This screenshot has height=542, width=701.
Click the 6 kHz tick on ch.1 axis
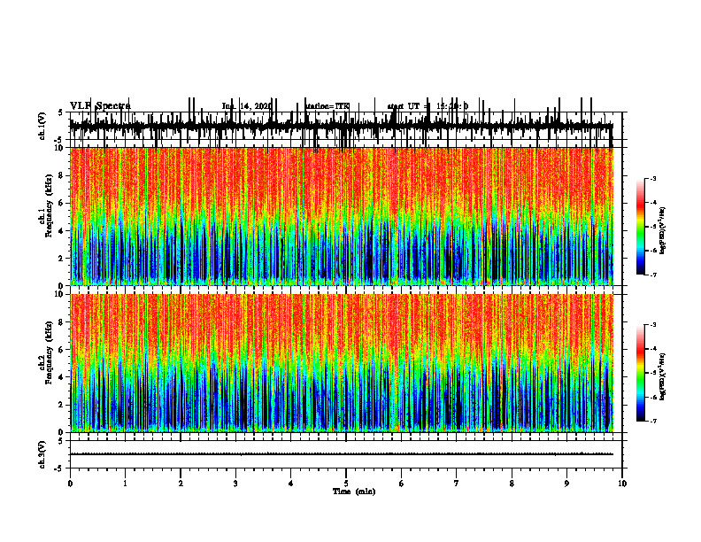(61, 203)
